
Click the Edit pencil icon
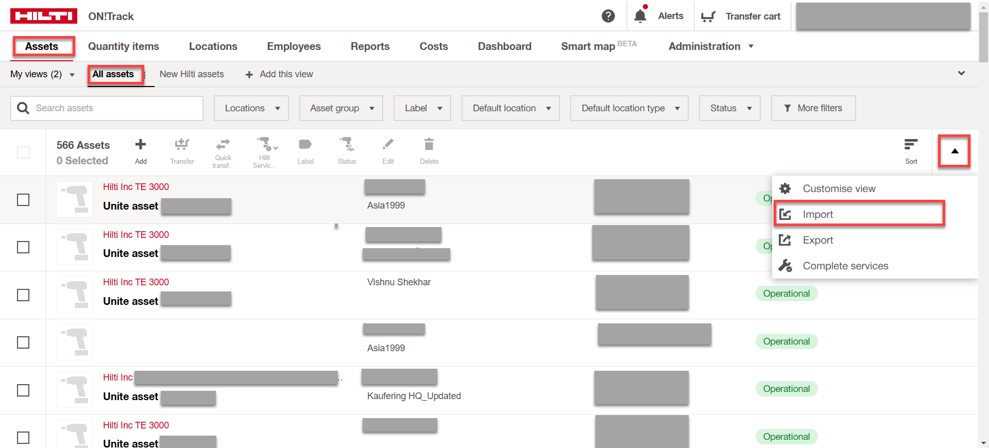388,144
